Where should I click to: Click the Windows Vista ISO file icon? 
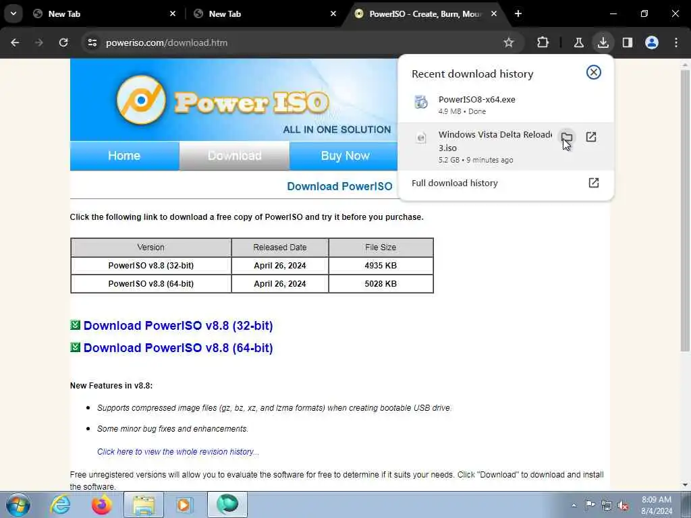pyautogui.click(x=421, y=138)
